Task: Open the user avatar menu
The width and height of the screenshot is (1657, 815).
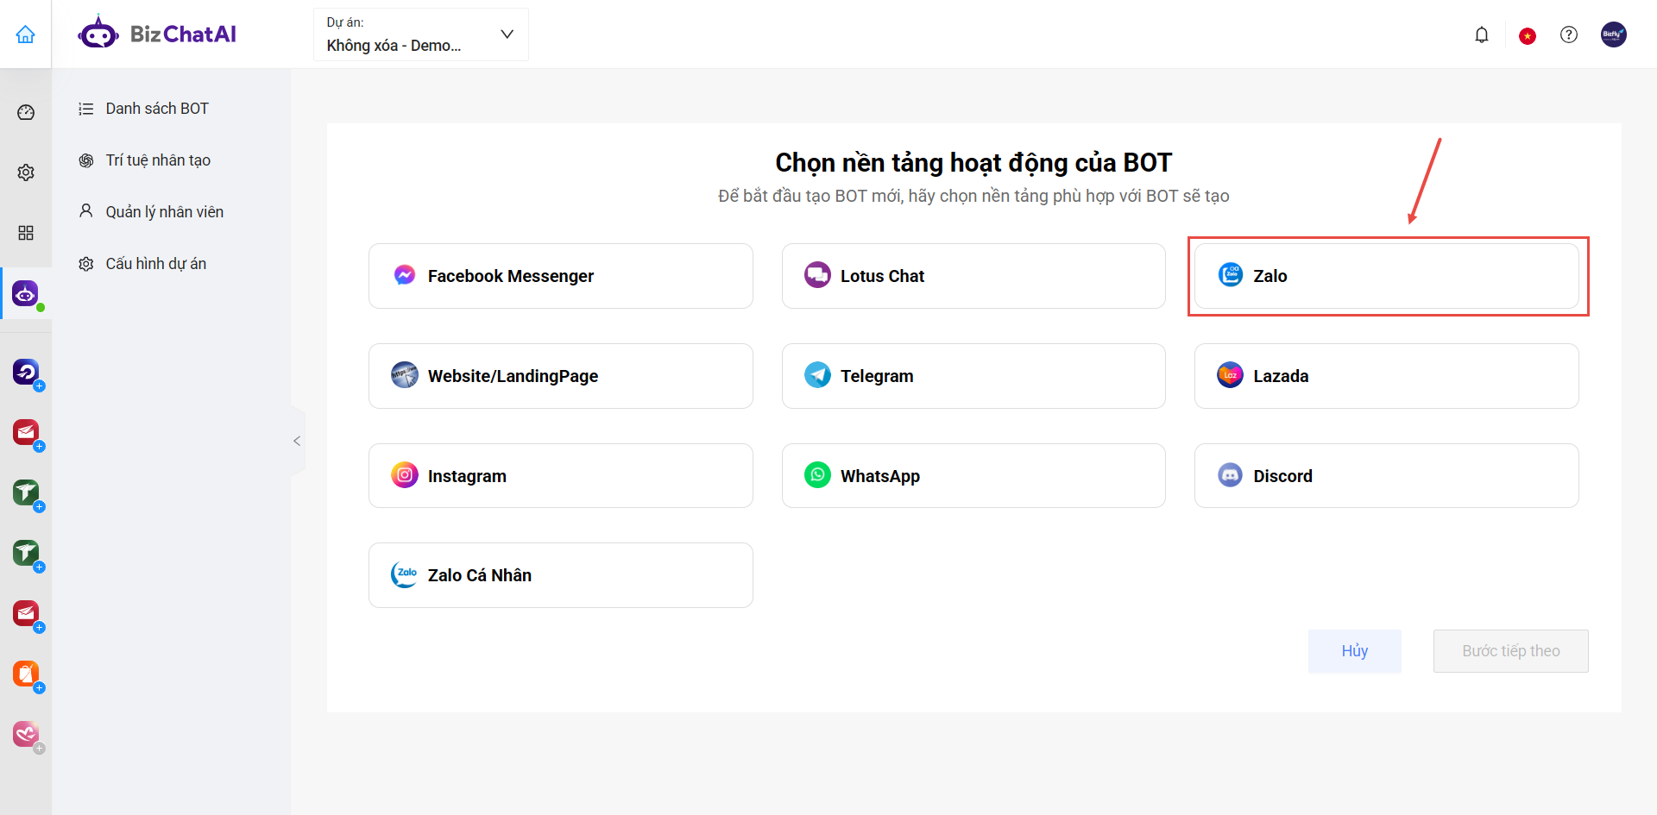Action: click(1614, 34)
